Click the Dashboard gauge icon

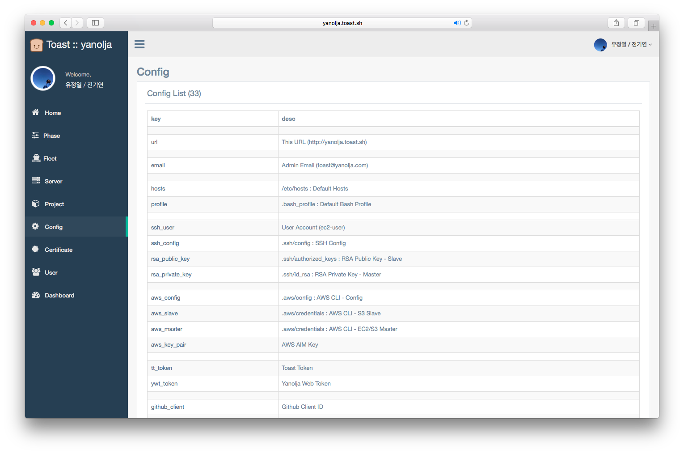[36, 295]
